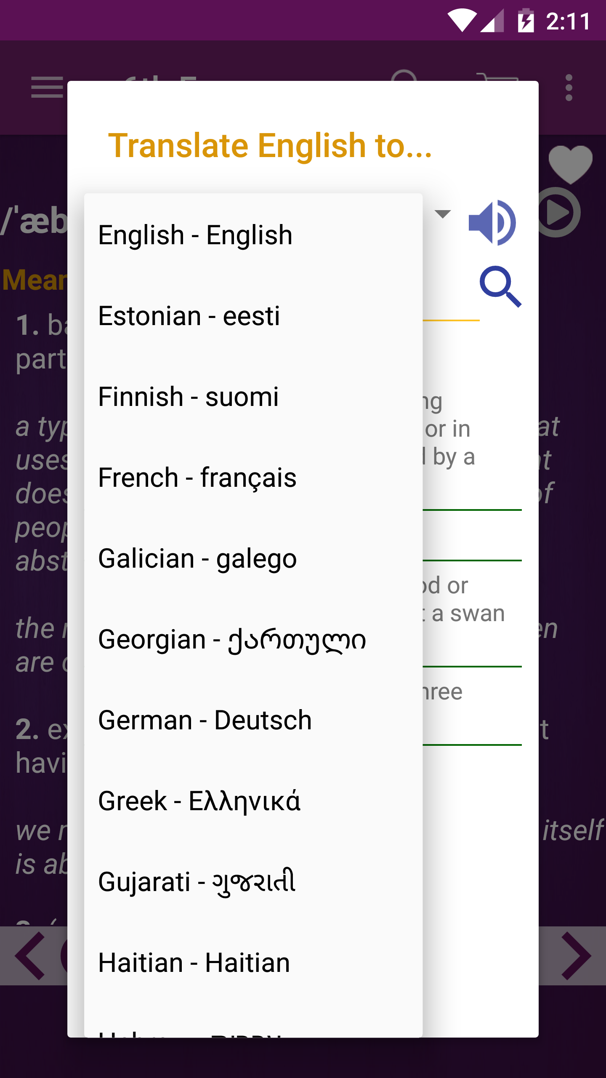This screenshot has width=606, height=1078.
Task: Select Estonian - eesti option
Action: point(253,315)
